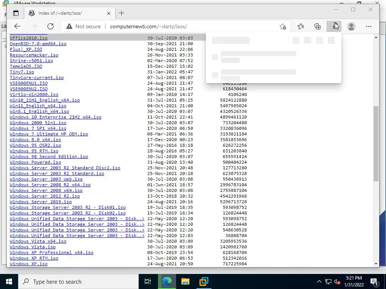Download Windows_7_SP1_x64.iso

[x=38, y=128]
